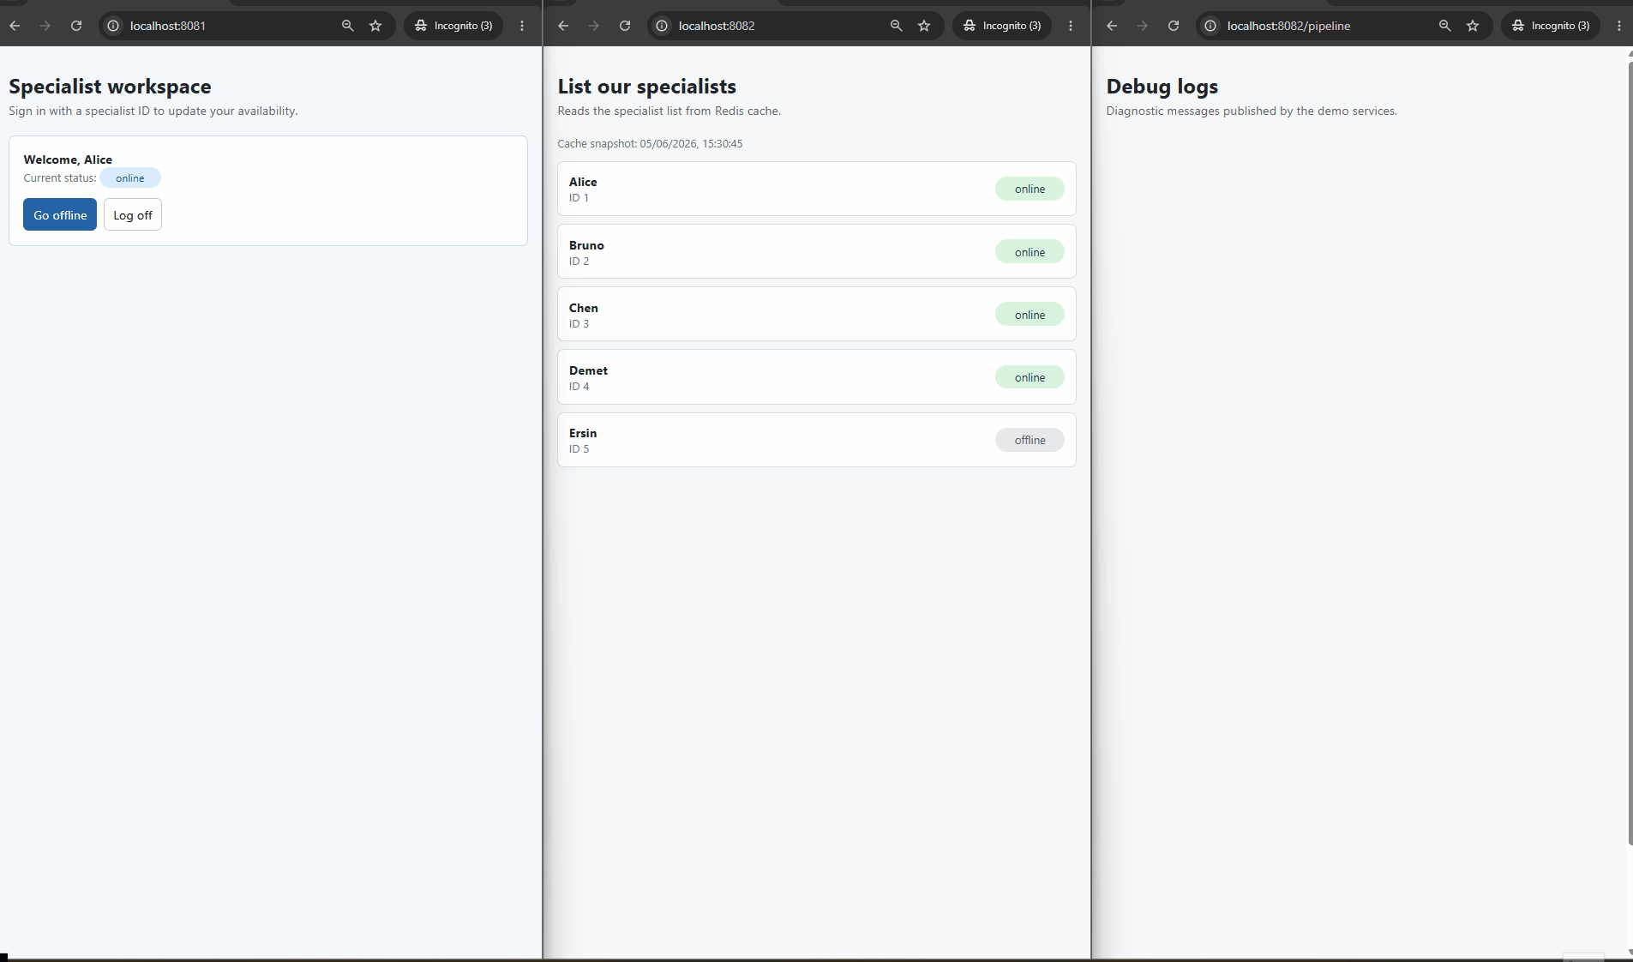Bookmark localhost:8082 page with star
Screen dimensions: 1633x962
click(924, 26)
